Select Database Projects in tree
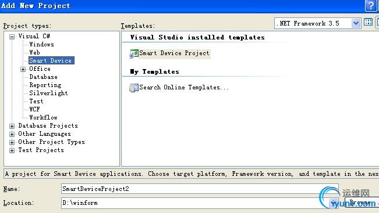Viewport: 379px width, 213px height. pos(48,125)
